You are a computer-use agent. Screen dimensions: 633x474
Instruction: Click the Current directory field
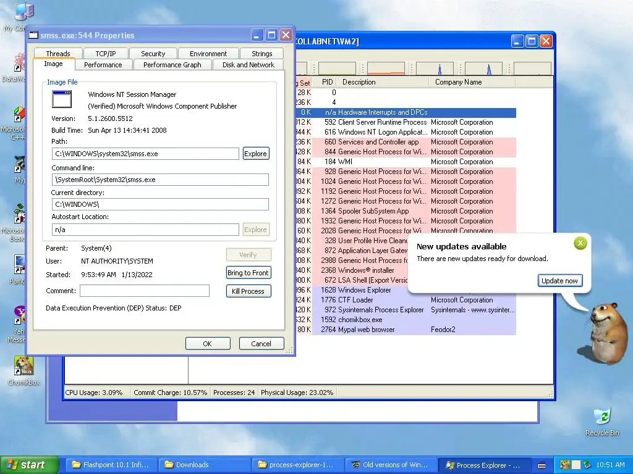click(160, 204)
